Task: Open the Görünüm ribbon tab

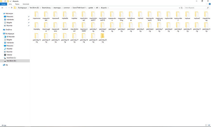Action: (x=26, y=4)
